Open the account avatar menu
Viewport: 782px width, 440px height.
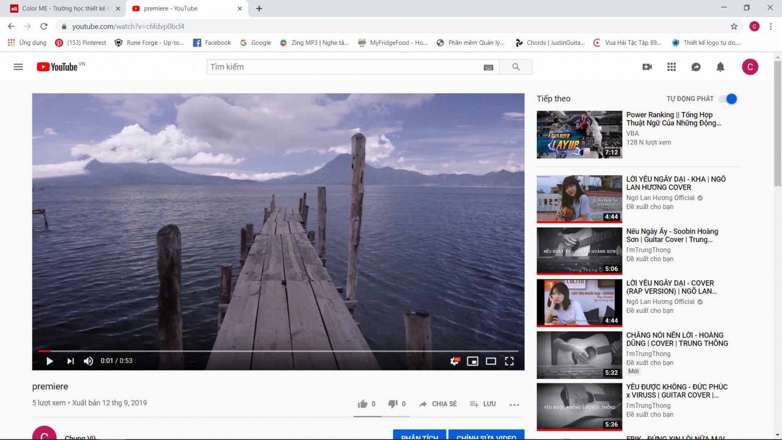(x=750, y=67)
